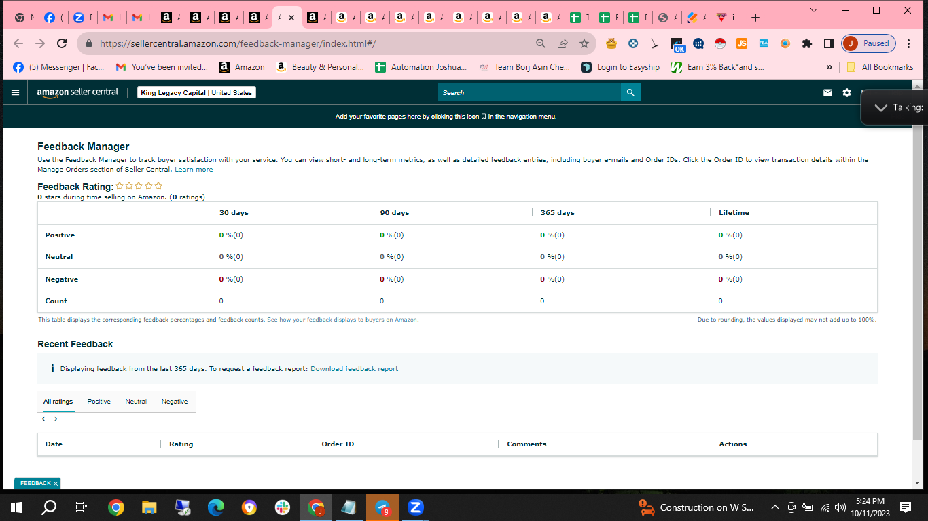
Task: Go to previous feedback page arrow
Action: [x=43, y=419]
